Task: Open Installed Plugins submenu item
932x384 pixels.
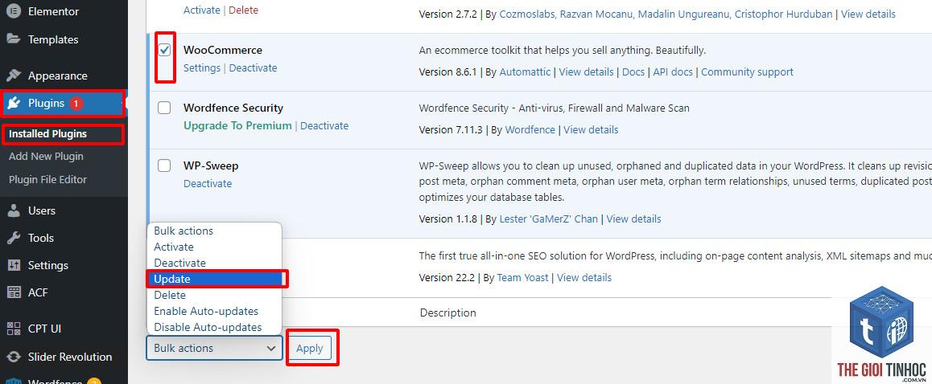Action: tap(47, 133)
